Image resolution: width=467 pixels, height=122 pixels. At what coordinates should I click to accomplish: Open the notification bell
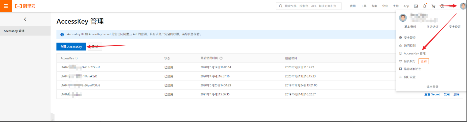pyautogui.click(x=425, y=6)
